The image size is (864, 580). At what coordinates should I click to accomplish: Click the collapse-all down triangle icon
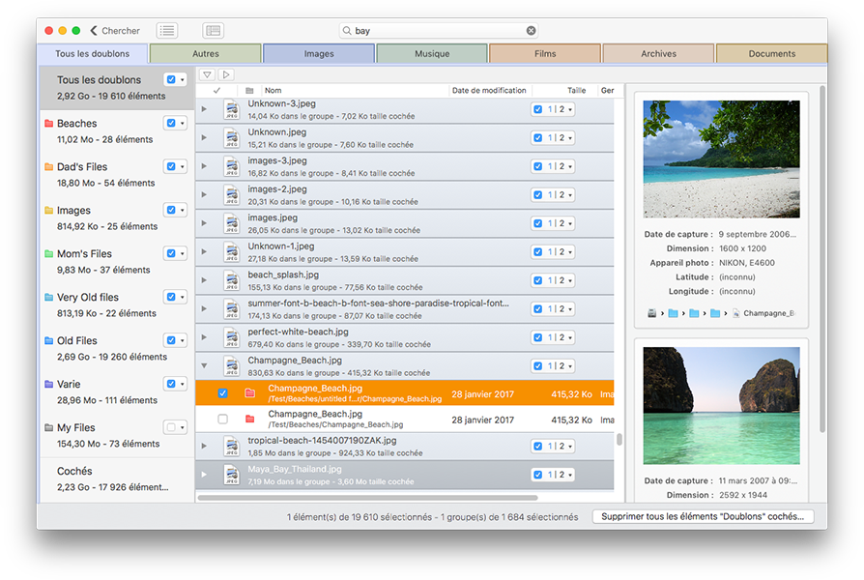[207, 74]
